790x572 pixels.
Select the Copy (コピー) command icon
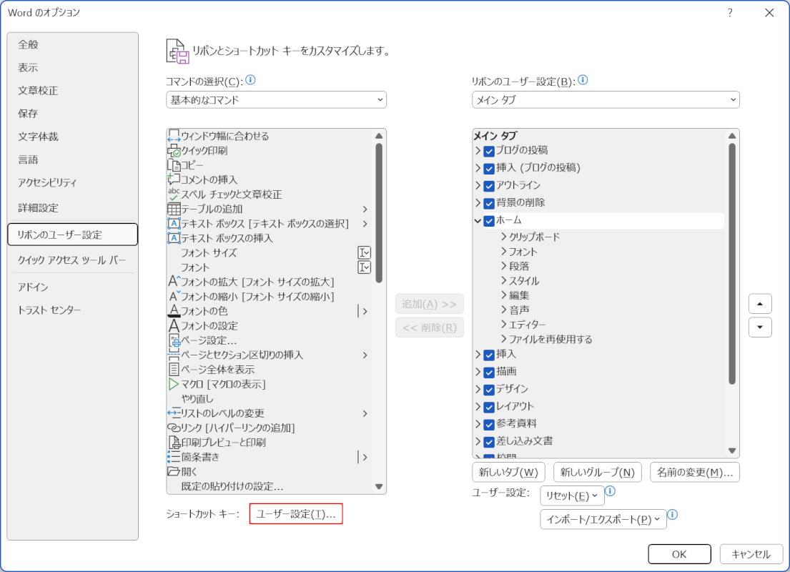pos(174,165)
